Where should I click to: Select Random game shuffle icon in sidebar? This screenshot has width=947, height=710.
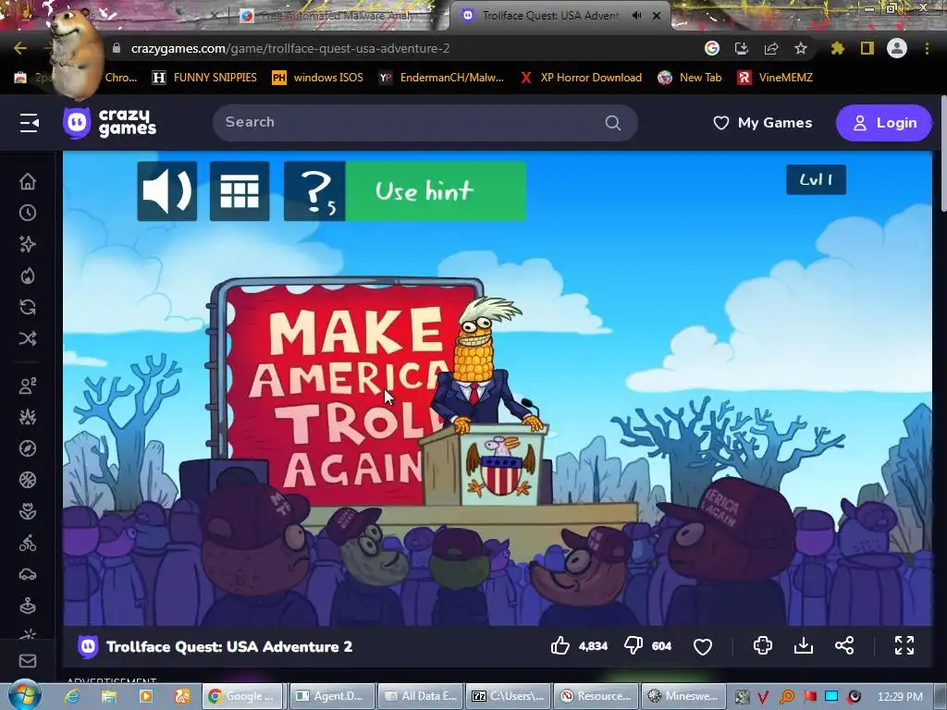pyautogui.click(x=28, y=338)
